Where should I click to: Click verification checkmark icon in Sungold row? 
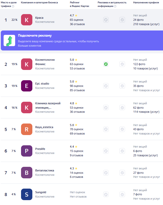(122, 194)
